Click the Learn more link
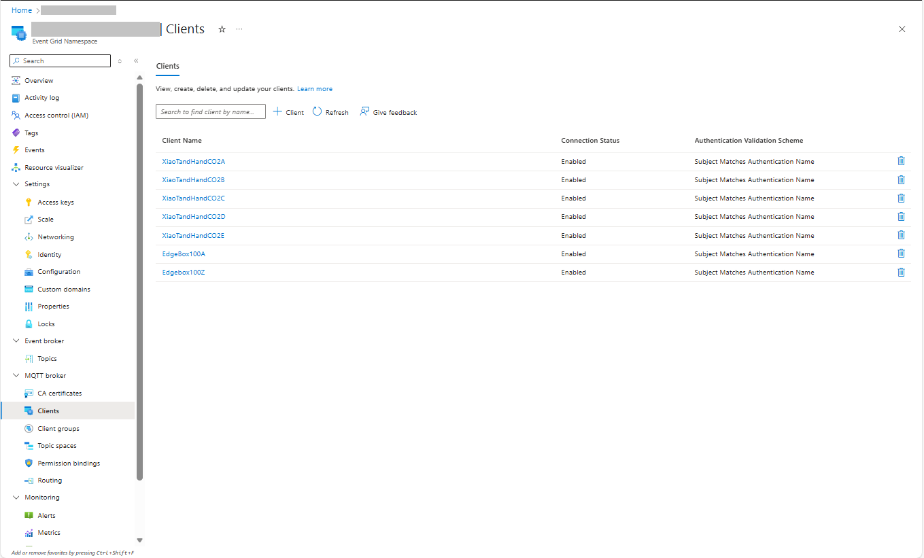Screen dimensions: 924x558 point(315,89)
